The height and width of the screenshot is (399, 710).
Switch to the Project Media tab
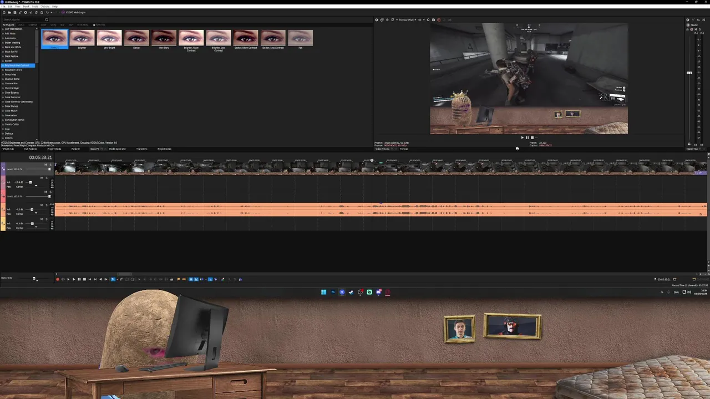(54, 149)
